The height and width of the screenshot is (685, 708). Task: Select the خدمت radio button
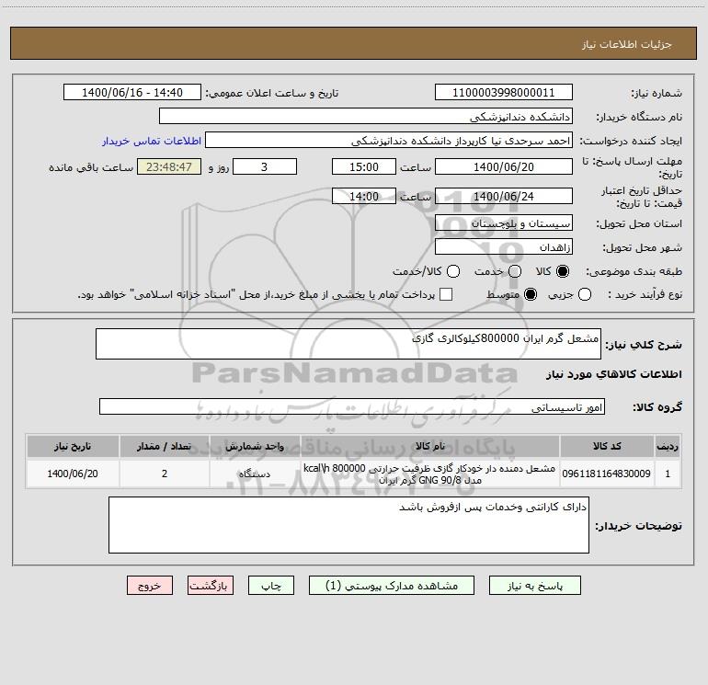(x=515, y=271)
